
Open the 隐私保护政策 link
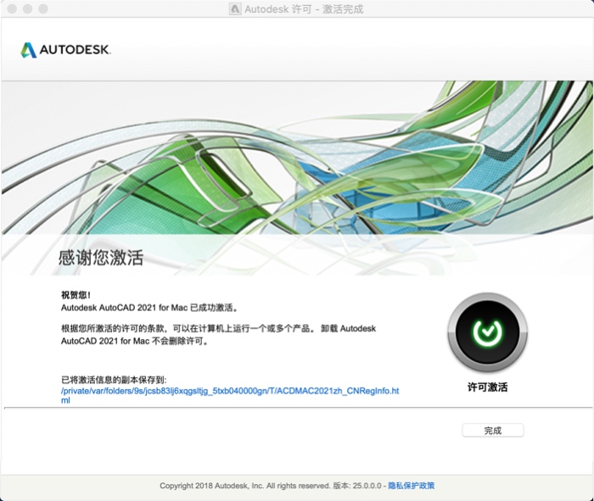(412, 486)
